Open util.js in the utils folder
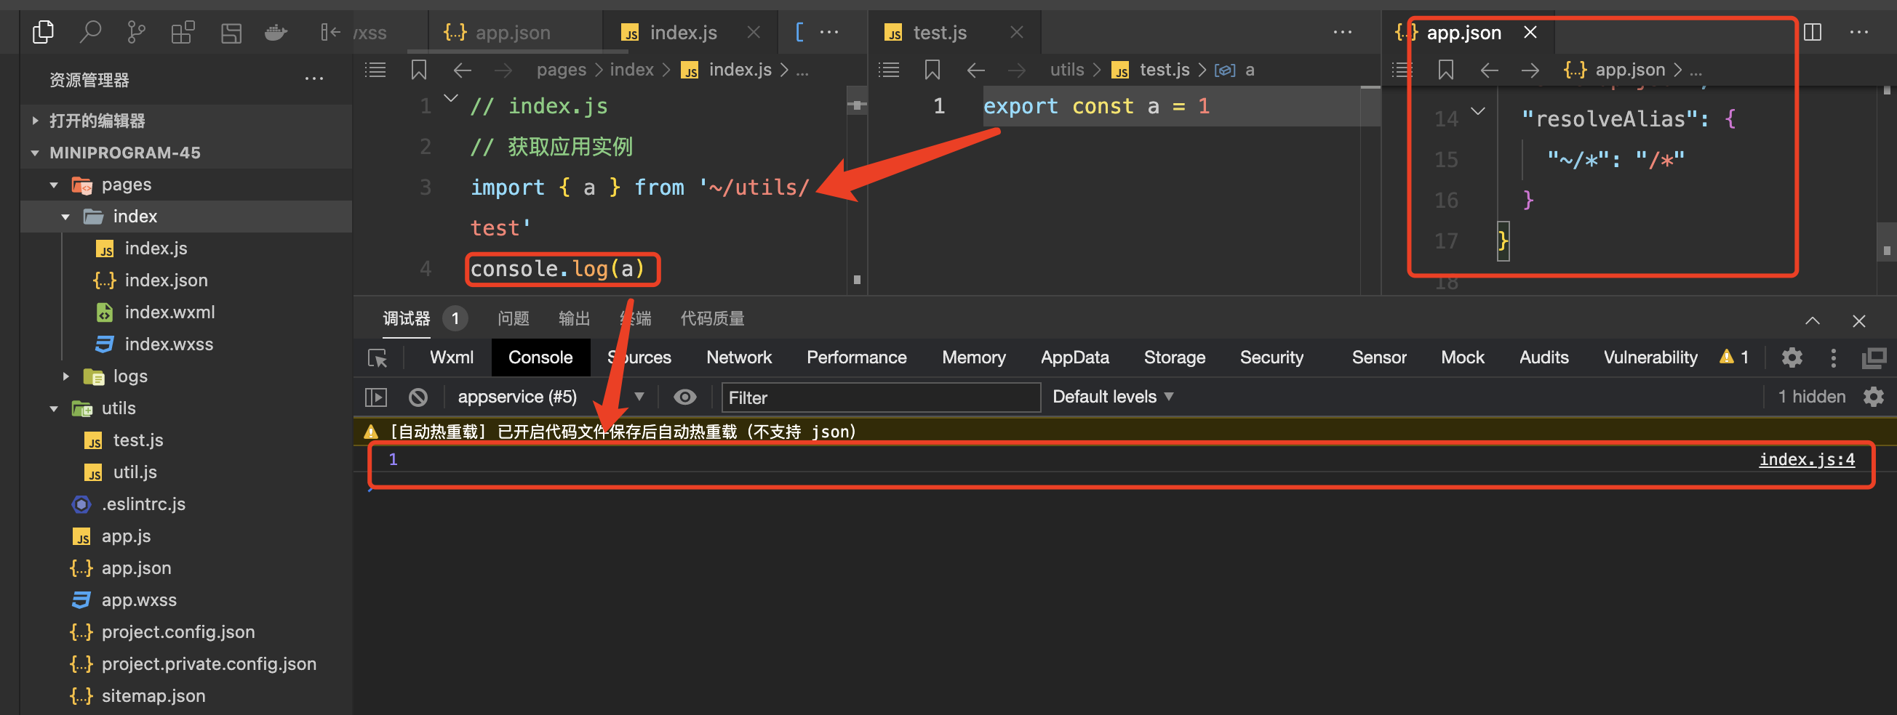This screenshot has width=1897, height=715. click(135, 472)
